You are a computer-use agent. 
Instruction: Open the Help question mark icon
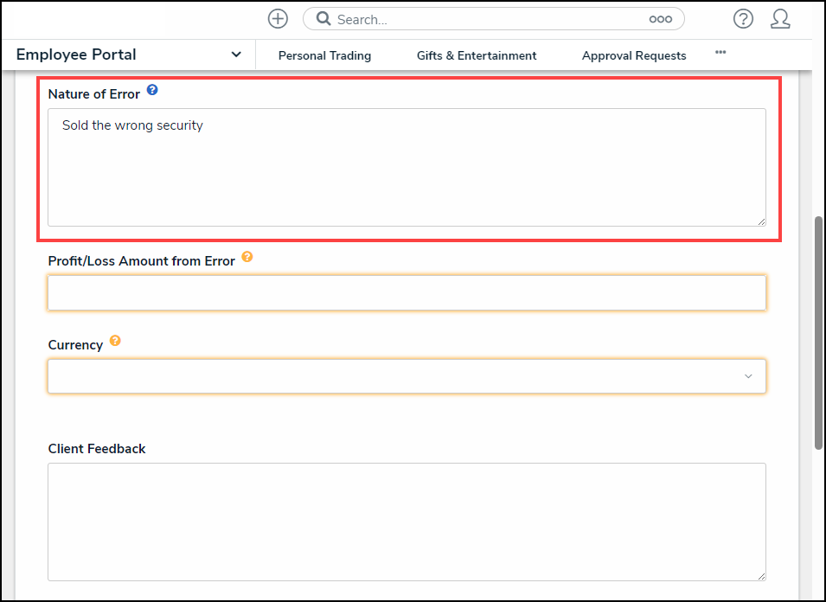(x=743, y=19)
